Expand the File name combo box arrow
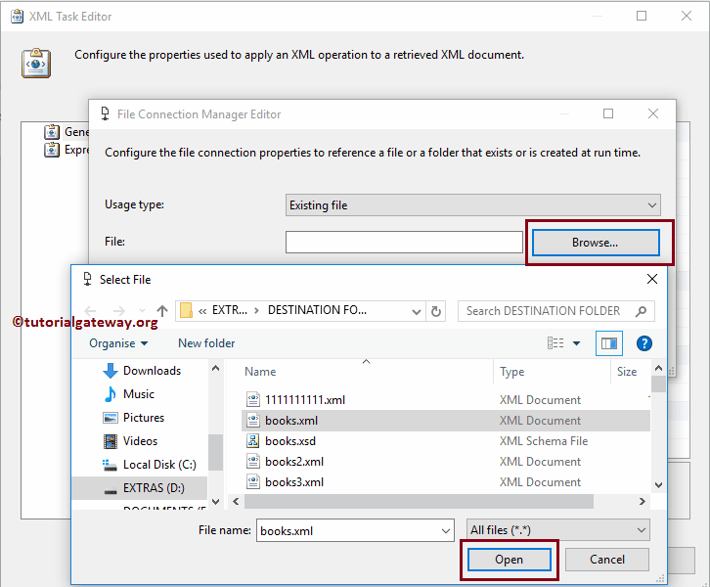The image size is (710, 587). tap(446, 531)
